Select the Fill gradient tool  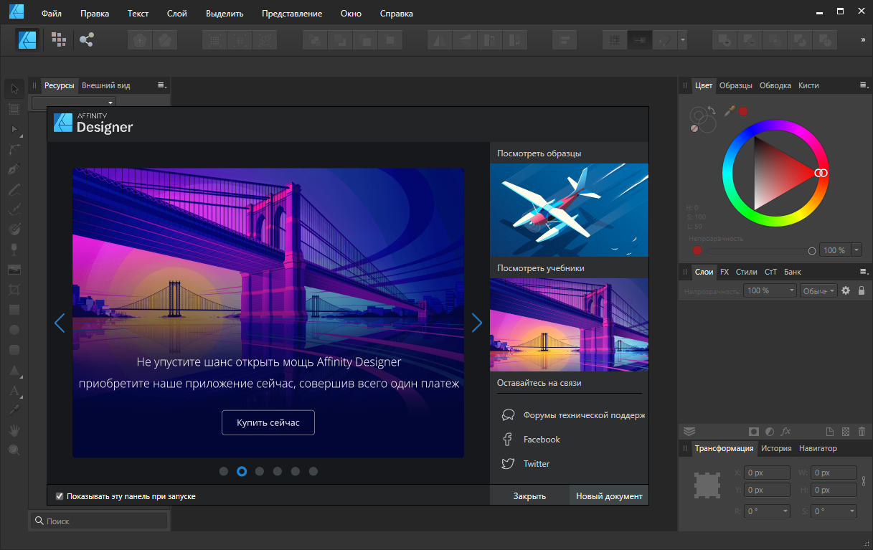point(14,229)
